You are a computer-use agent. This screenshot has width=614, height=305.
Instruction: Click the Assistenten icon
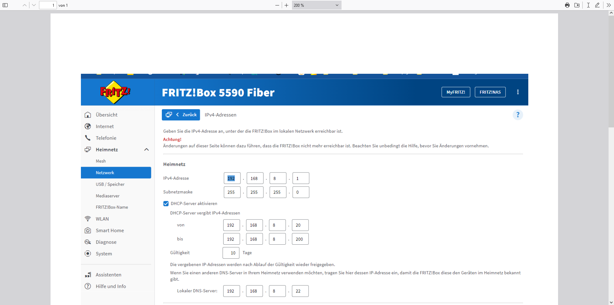[88, 275]
